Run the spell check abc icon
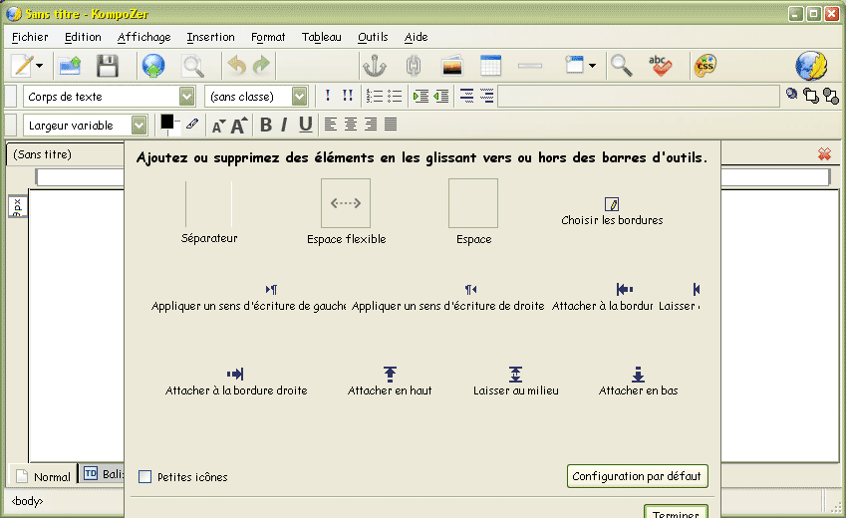Viewport: 846px width, 518px height. [660, 67]
